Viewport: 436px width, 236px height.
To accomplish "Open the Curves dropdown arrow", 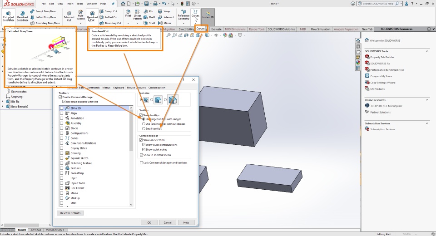I will [x=195, y=24].
